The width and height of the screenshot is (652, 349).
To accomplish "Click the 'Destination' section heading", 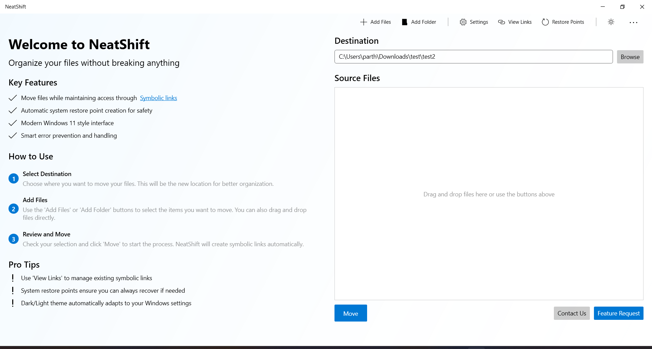I will coord(357,41).
